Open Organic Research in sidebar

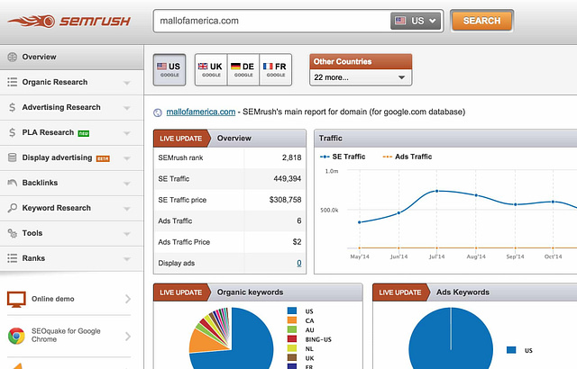coord(71,82)
